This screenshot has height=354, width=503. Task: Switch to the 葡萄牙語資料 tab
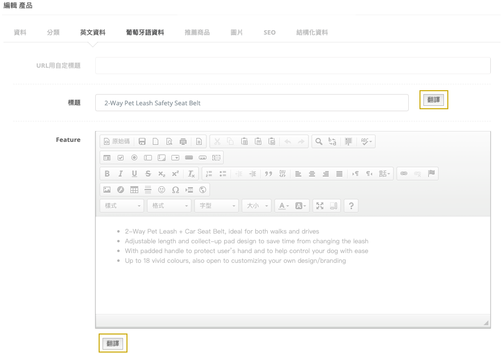pyautogui.click(x=145, y=32)
